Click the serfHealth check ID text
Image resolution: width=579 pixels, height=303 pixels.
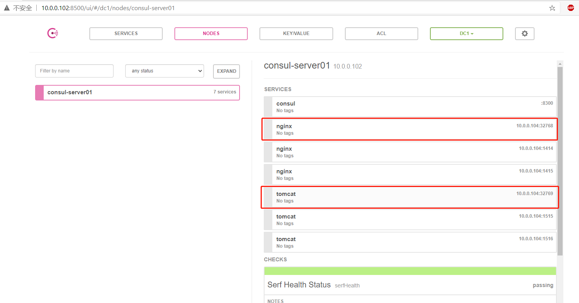(347, 285)
